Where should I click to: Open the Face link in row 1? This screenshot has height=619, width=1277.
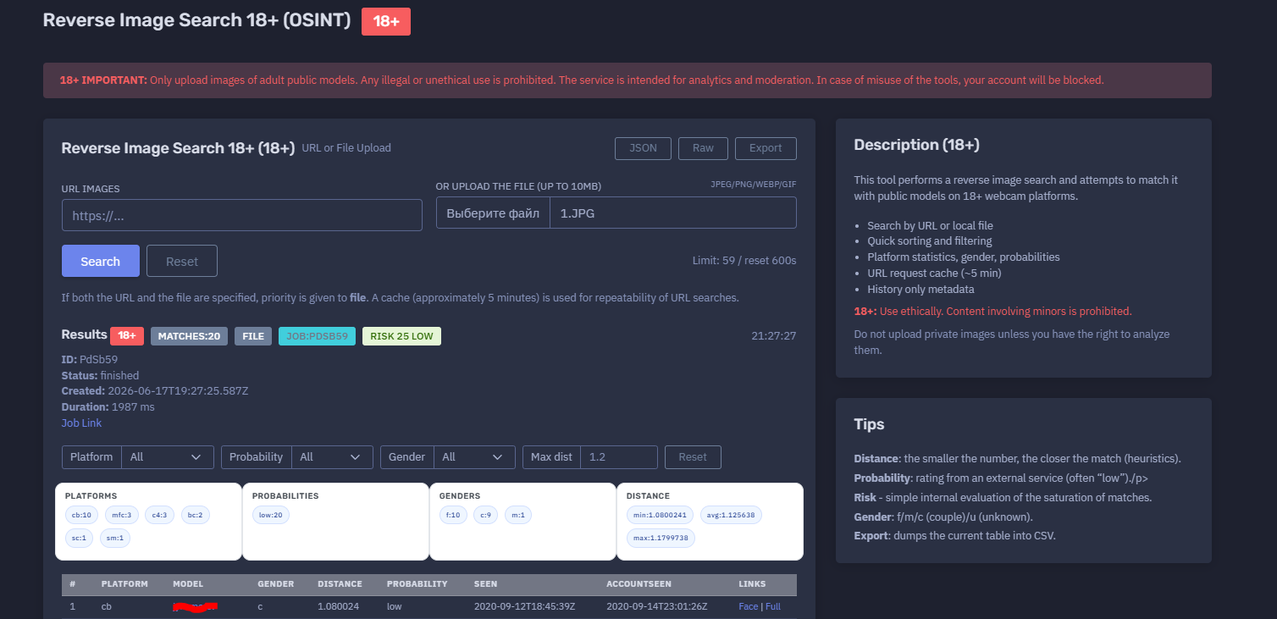(x=749, y=606)
